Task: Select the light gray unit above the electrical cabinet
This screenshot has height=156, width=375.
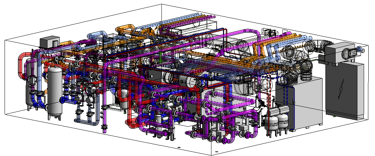Action: pyautogui.click(x=340, y=54)
